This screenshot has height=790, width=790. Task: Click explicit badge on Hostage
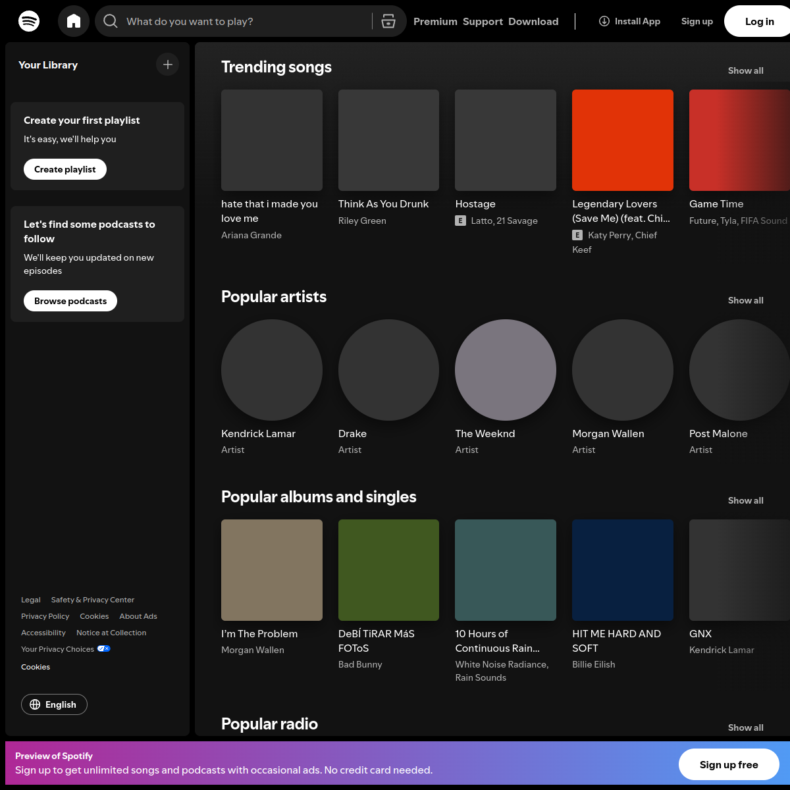(461, 221)
